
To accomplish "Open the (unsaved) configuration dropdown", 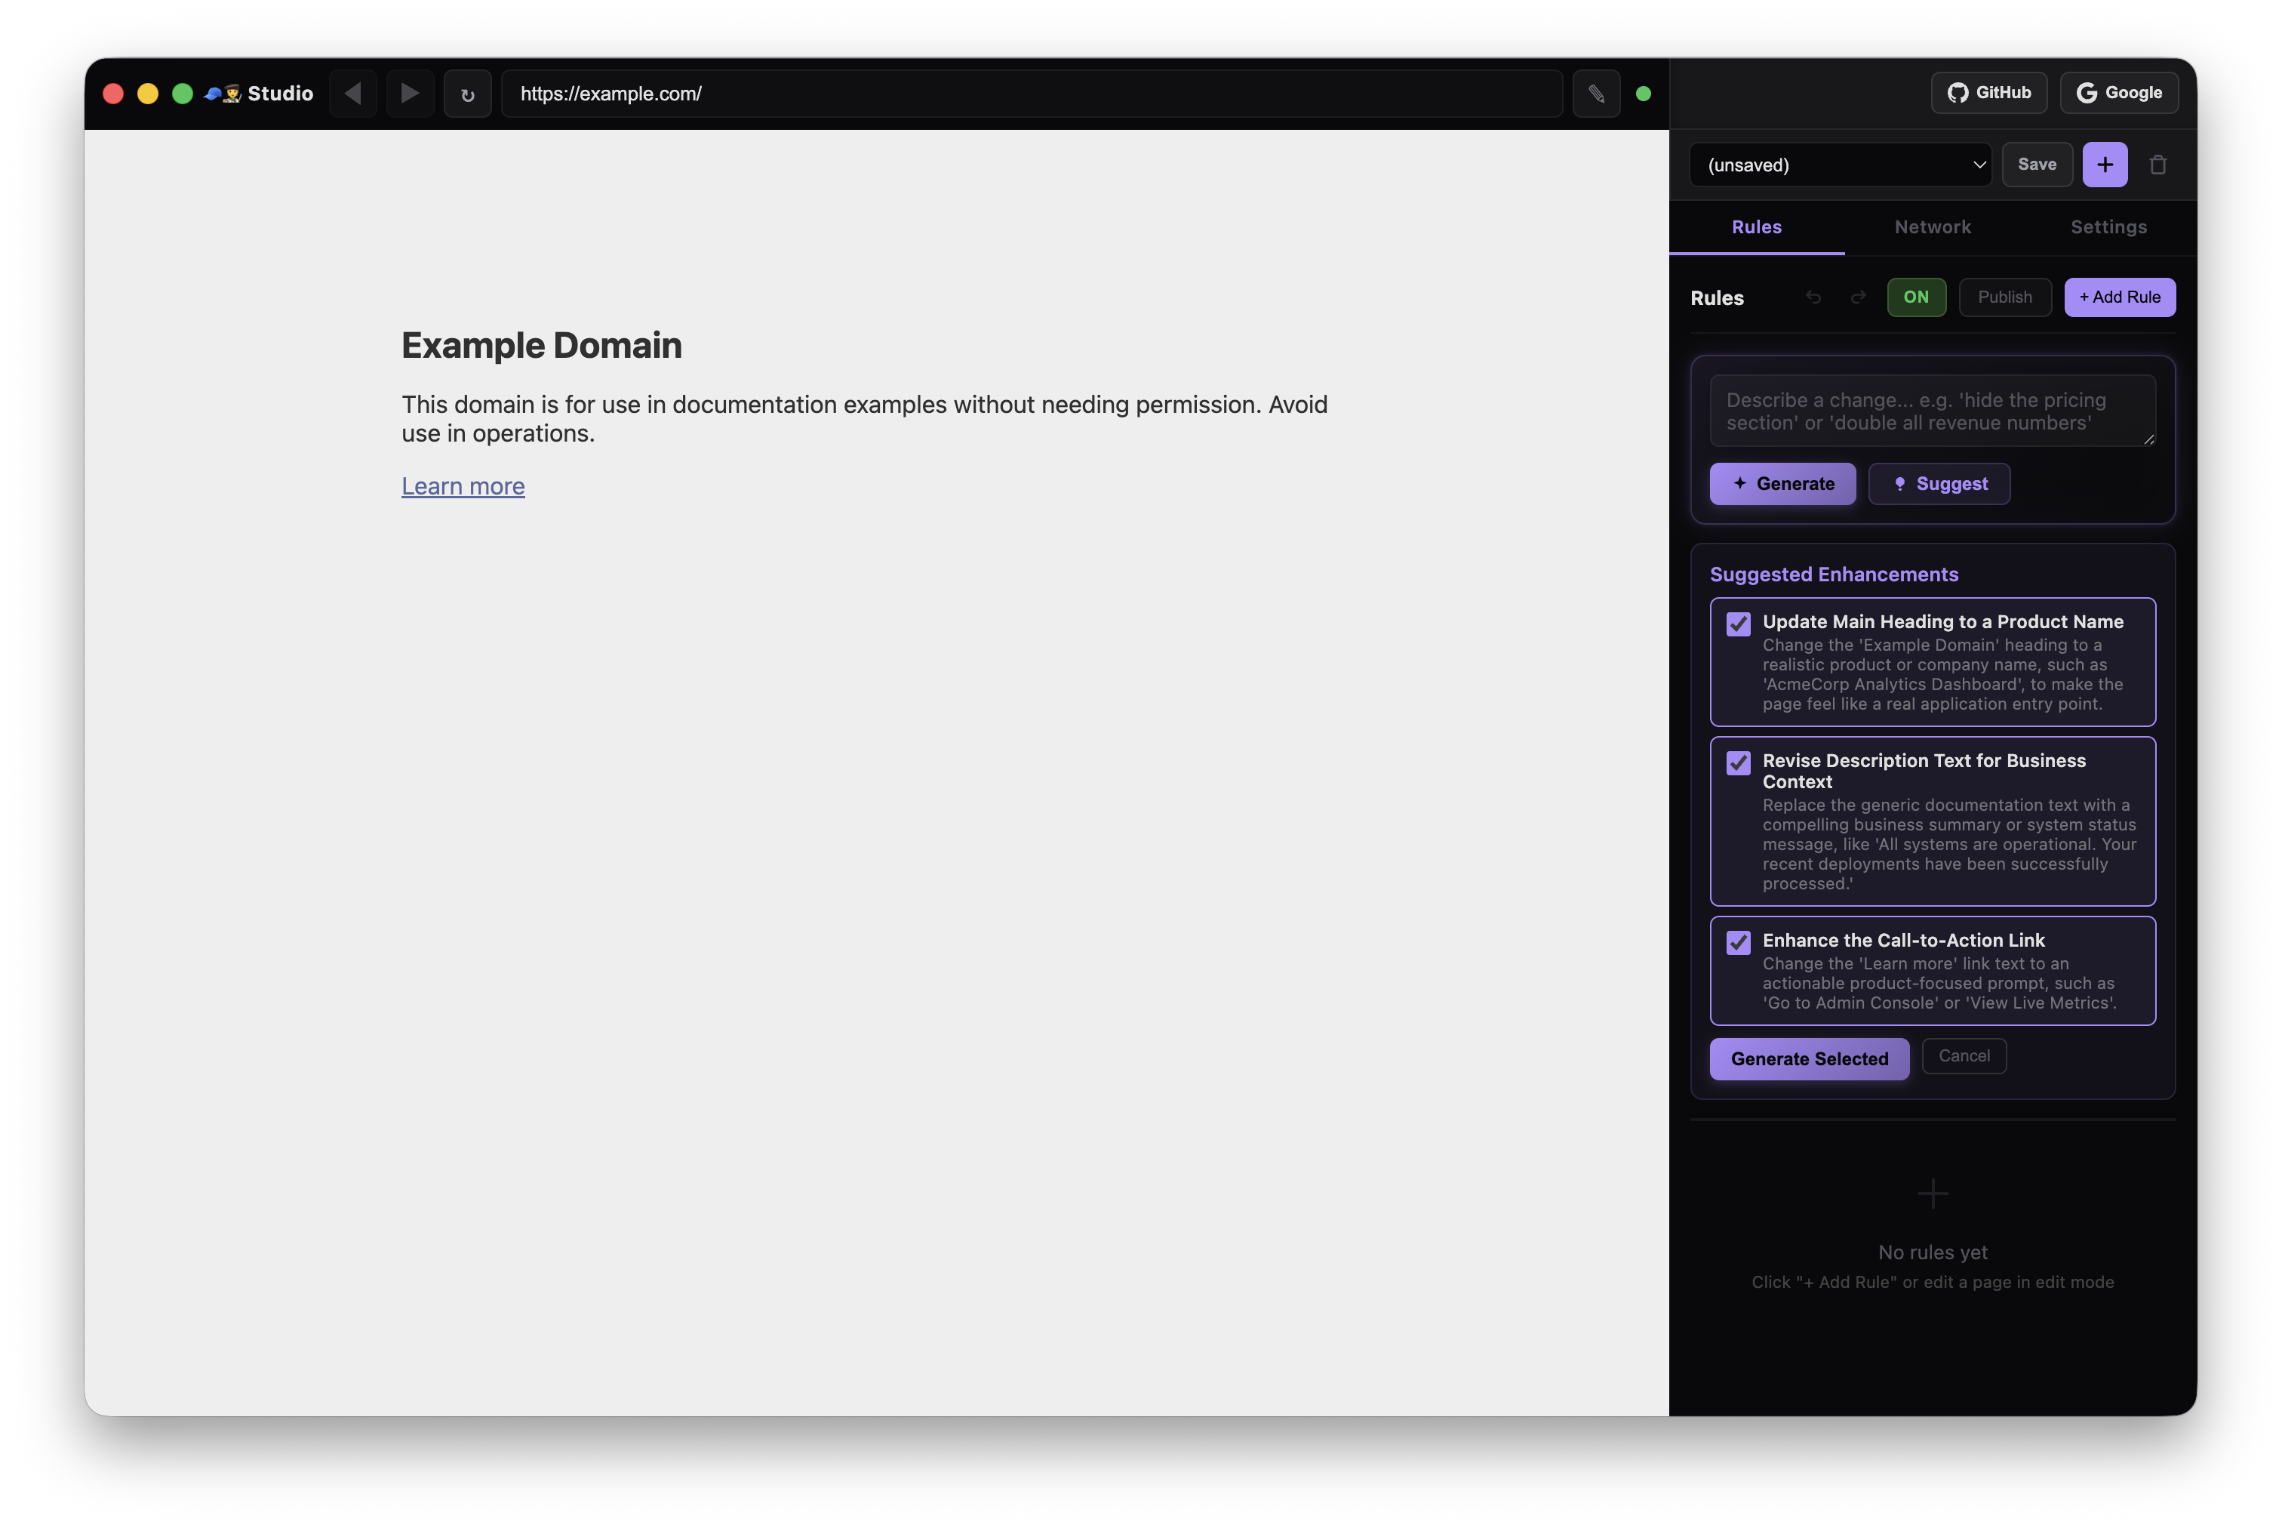I will click(1839, 165).
